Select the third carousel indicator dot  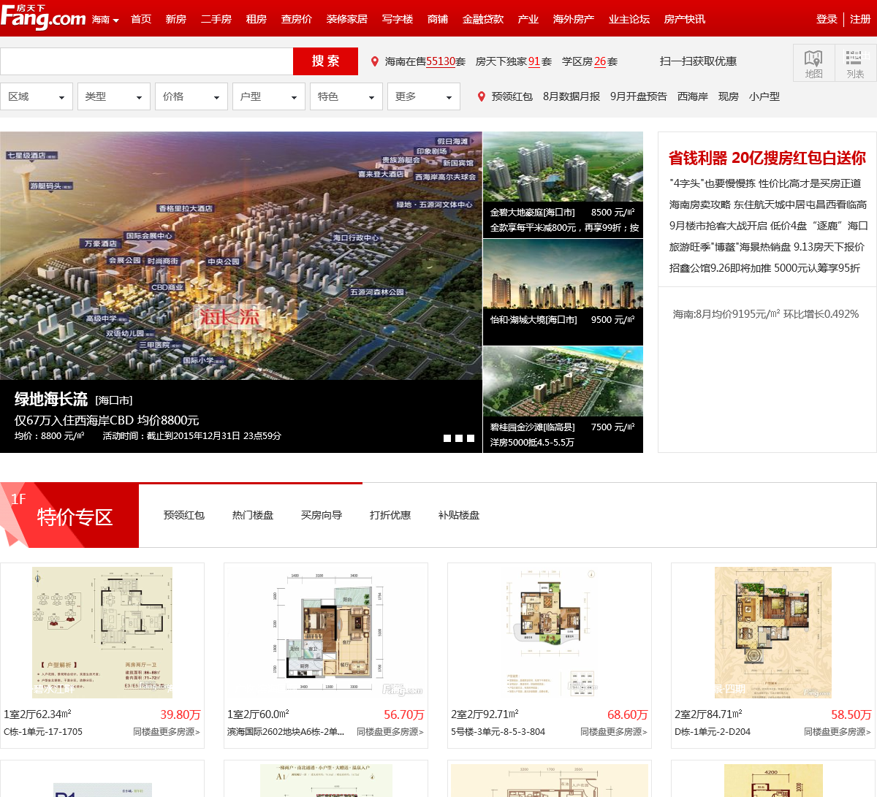click(471, 438)
